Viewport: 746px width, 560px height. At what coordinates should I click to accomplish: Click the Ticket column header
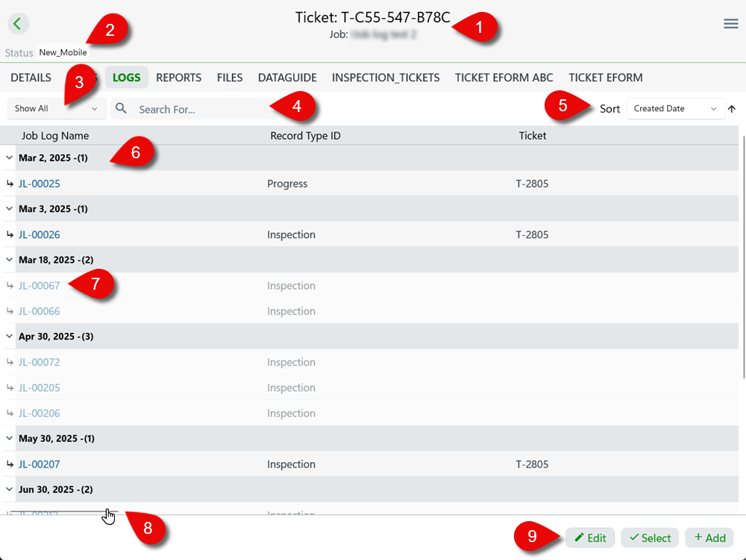(533, 136)
